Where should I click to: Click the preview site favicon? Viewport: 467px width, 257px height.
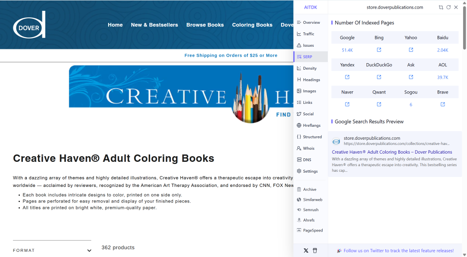click(336, 141)
